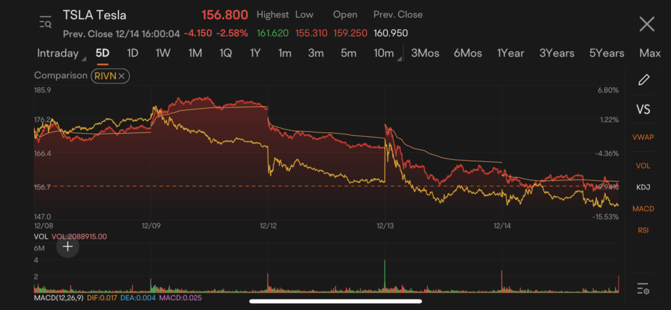This screenshot has width=671, height=310.
Task: Select the 1Q quarterly tab
Action: (225, 53)
